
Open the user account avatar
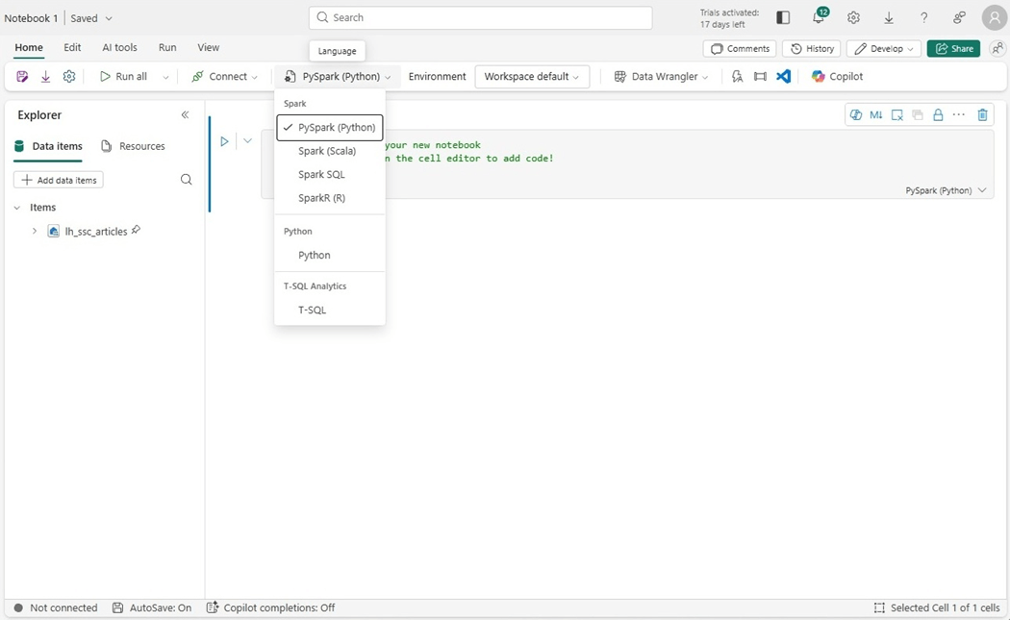coord(994,18)
